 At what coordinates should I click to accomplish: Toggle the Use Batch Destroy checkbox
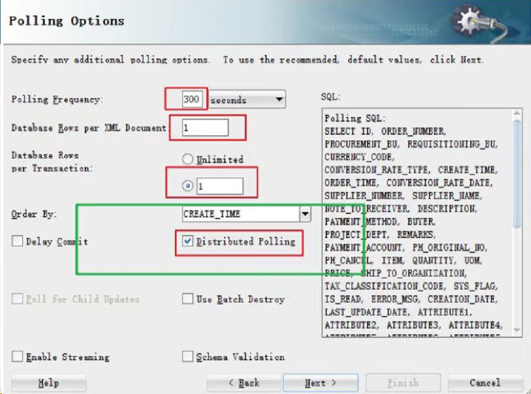[x=188, y=299]
